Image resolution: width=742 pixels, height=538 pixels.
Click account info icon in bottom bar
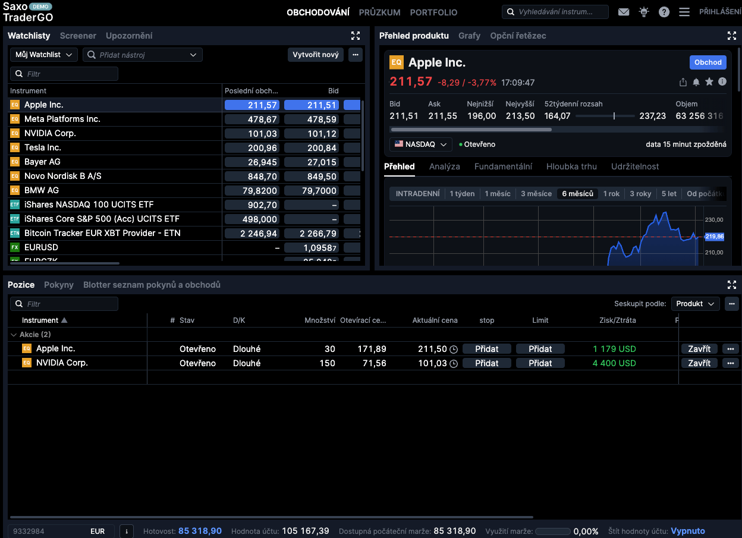tap(127, 531)
